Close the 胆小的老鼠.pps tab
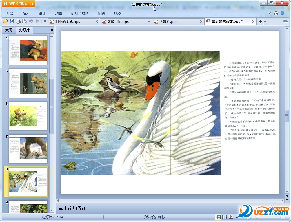This screenshot has width=291, height=222. (97, 21)
